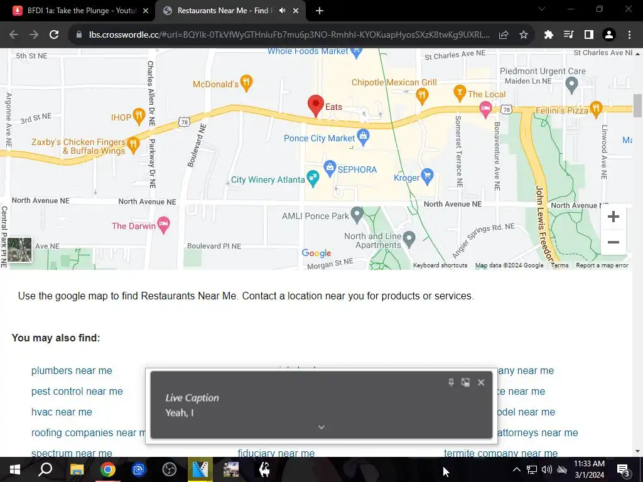Open roofing companies near me link
643x482 pixels.
pos(88,433)
